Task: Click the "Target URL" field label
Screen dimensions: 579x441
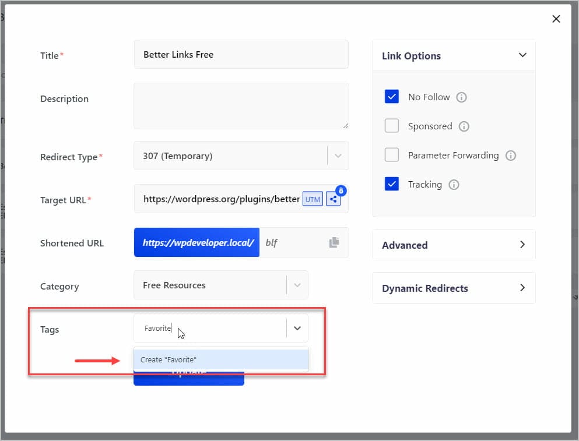Action: coord(63,200)
